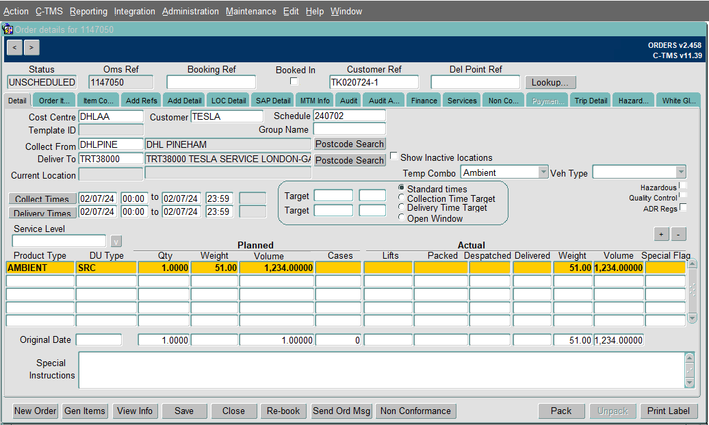Go to previous order with left arrow
Screen dimensions: 709x425
14,47
